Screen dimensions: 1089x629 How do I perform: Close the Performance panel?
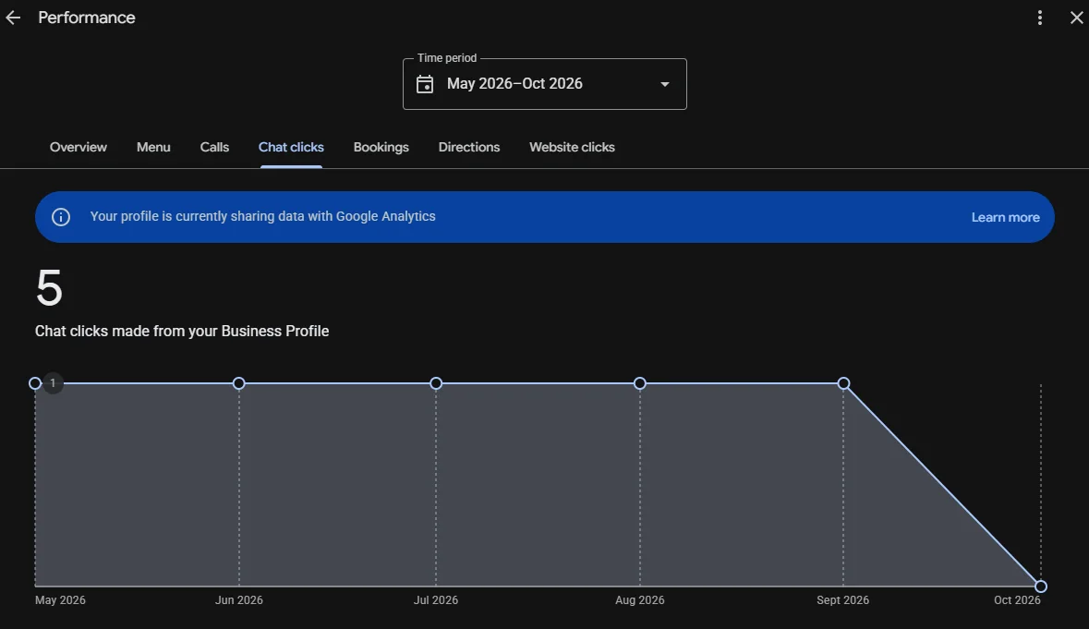point(1076,18)
